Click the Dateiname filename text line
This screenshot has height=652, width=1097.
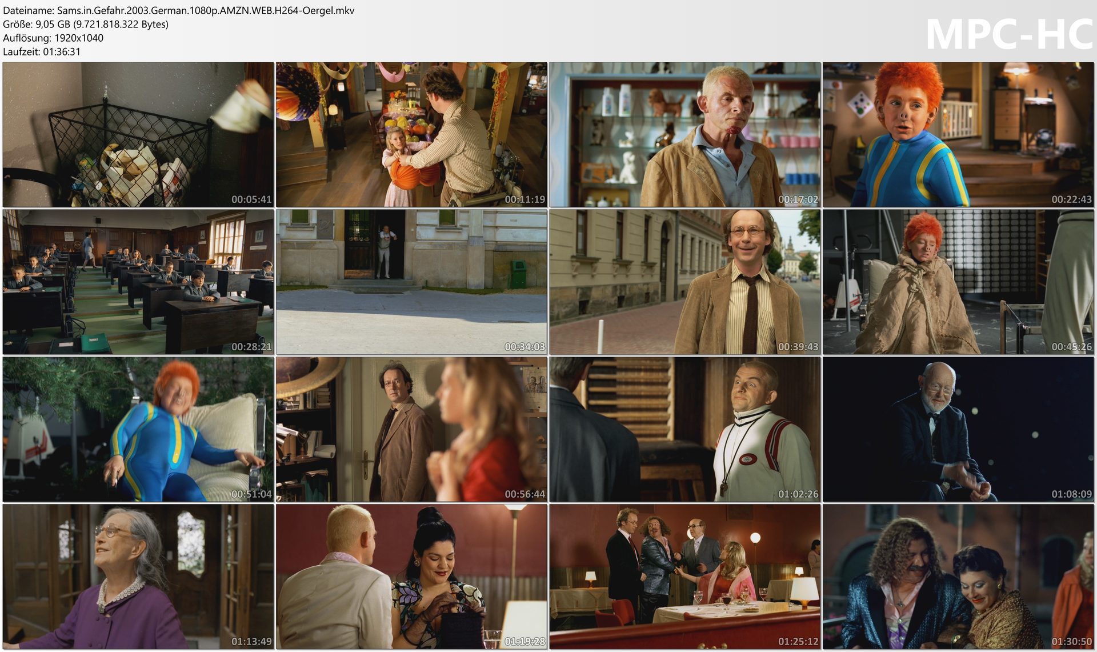click(178, 10)
